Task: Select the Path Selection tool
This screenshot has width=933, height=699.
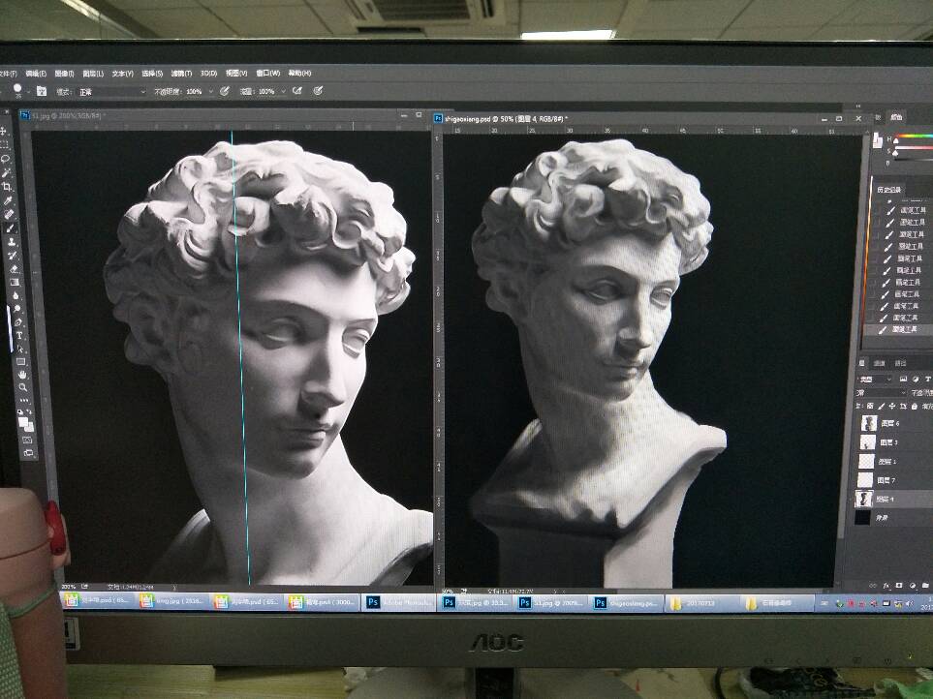Action: [20, 349]
